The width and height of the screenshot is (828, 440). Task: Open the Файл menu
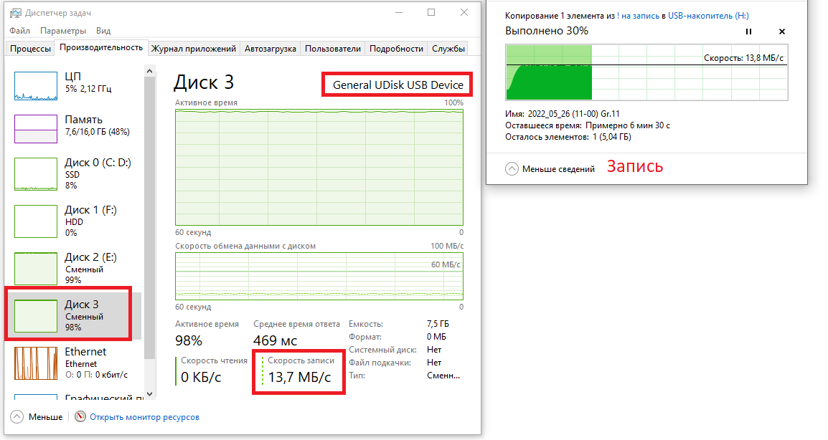click(20, 31)
